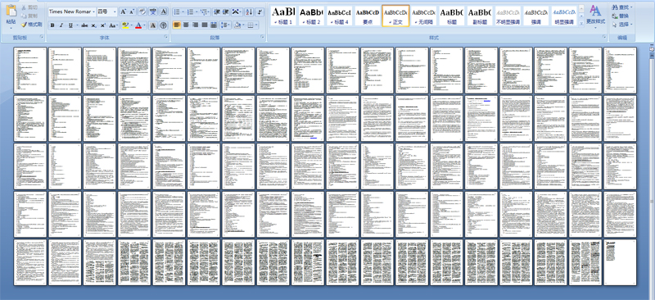
Task: Click the Replace (替换) icon
Action: (x=615, y=16)
